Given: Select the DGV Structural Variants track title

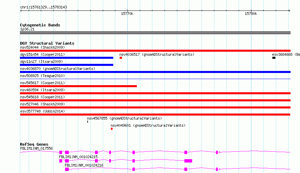Looking at the screenshot, I should 47,43.
